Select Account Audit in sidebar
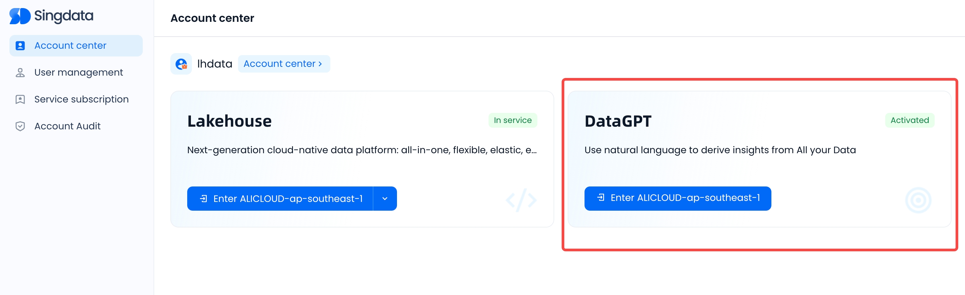The height and width of the screenshot is (295, 965). (x=67, y=126)
